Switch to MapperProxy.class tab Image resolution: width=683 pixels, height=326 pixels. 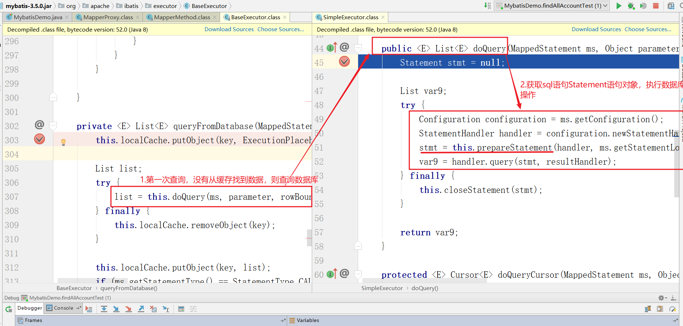tap(108, 17)
